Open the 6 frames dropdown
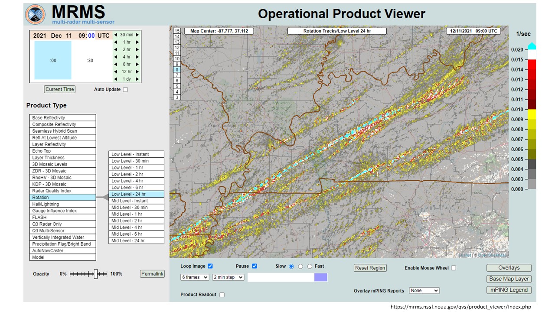 point(195,277)
